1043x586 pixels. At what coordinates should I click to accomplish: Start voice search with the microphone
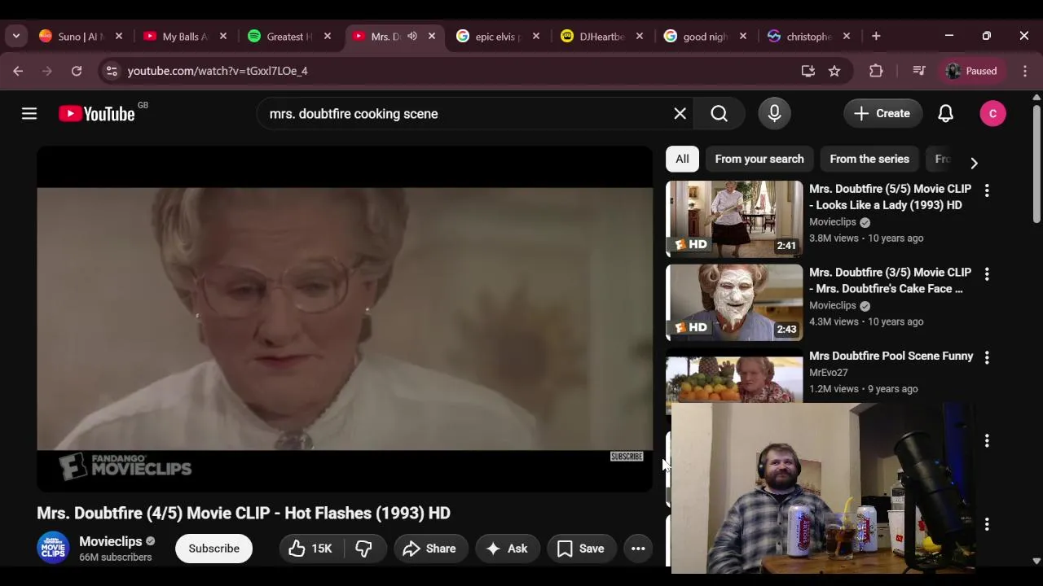point(775,114)
